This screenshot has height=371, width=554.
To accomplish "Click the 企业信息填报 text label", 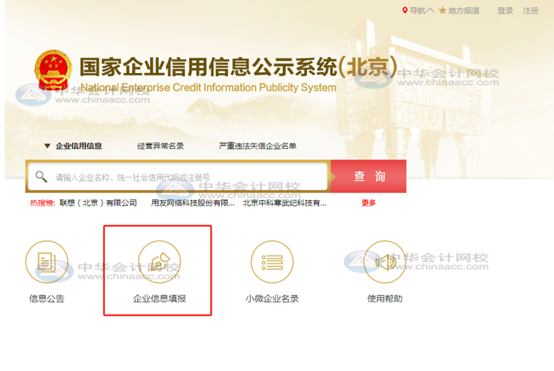I will (x=160, y=299).
